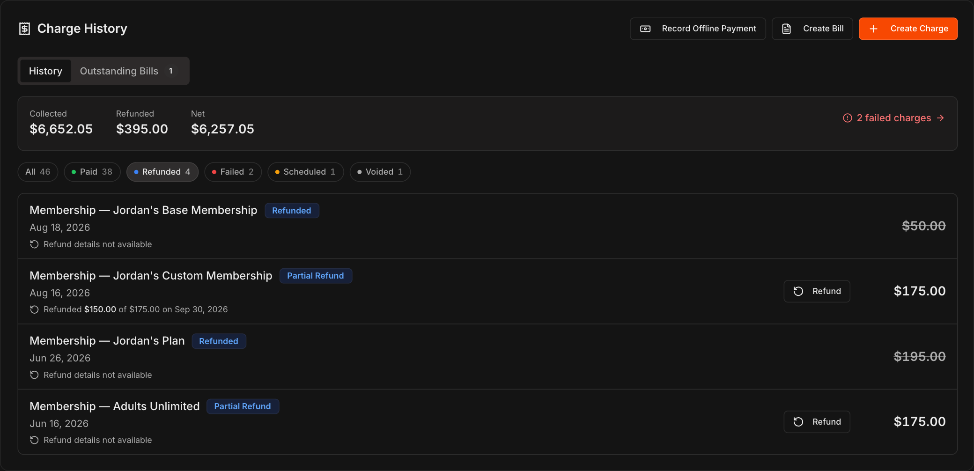Viewport: 974px width, 471px height.
Task: Click the arrow beside 2 failed charges
Action: 940,118
